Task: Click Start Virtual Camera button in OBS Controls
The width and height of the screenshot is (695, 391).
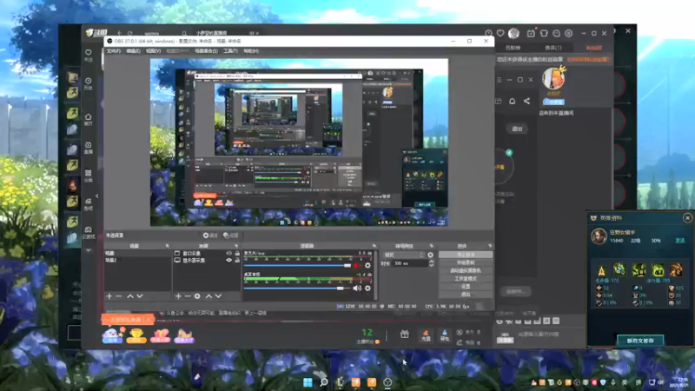Action: click(x=466, y=270)
